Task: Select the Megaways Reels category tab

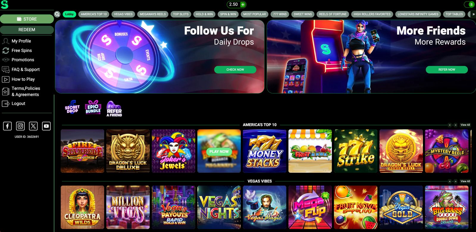Action: (153, 14)
